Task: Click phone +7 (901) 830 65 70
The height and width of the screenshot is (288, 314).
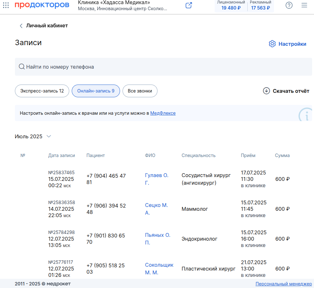Action: [106, 239]
